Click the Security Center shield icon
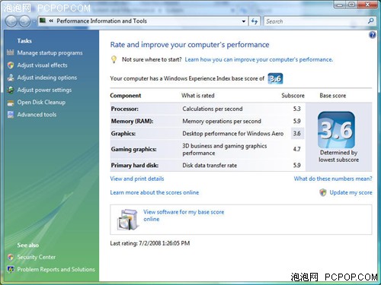This screenshot has width=381, height=285. tap(11, 257)
